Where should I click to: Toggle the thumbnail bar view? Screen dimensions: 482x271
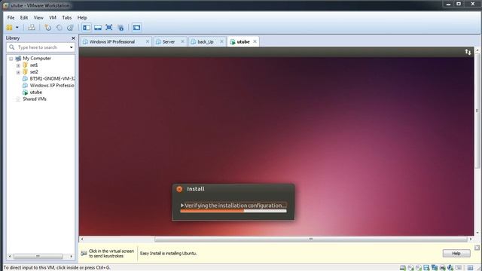[x=98, y=28]
